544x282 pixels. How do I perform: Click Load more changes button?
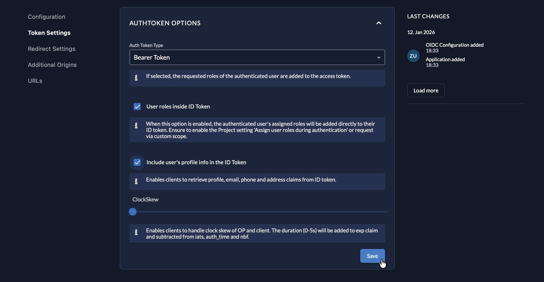(x=426, y=91)
